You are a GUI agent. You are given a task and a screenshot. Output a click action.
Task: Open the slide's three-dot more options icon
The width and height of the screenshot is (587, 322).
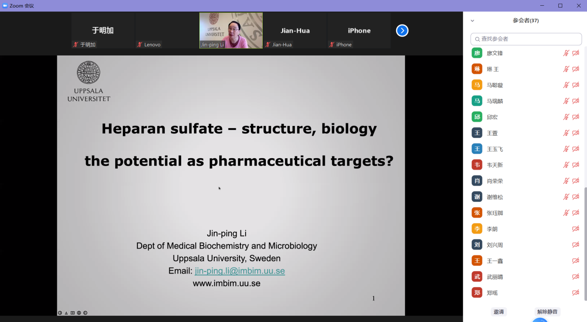(x=79, y=313)
